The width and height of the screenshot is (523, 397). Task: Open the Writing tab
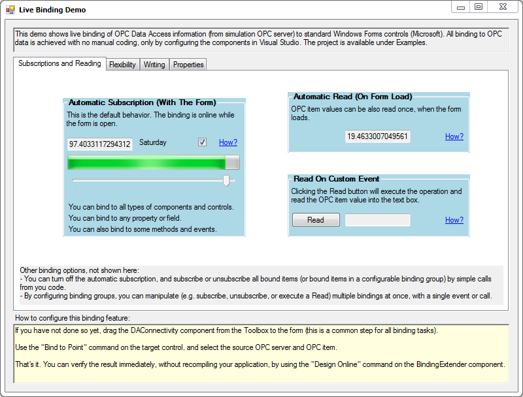coord(154,65)
